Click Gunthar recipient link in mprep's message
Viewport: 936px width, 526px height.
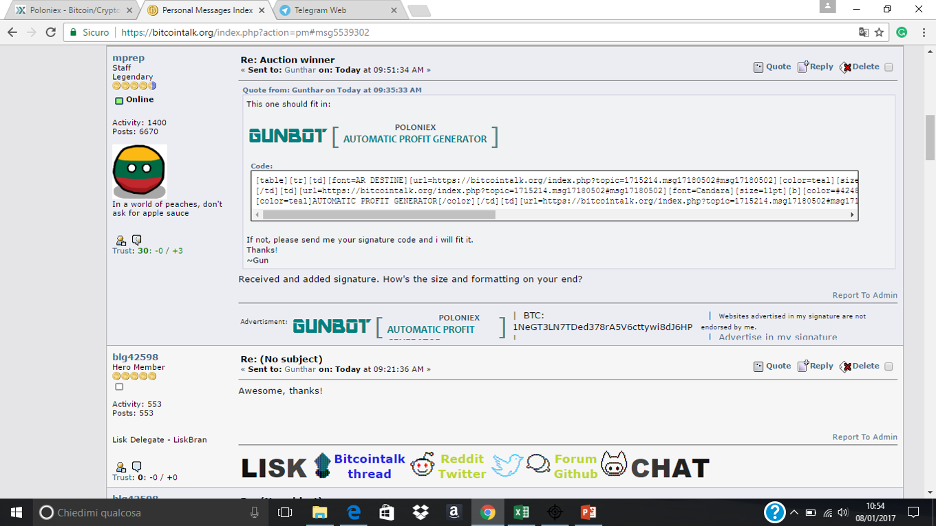300,70
